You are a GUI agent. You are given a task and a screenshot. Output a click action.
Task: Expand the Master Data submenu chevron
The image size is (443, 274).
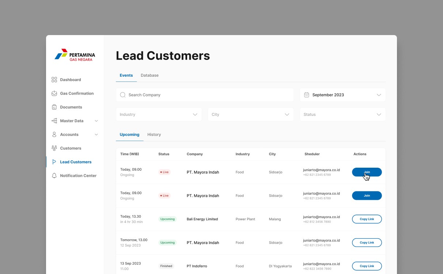tap(96, 121)
